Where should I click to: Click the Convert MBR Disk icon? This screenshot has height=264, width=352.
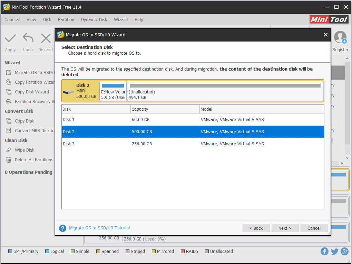[9, 130]
